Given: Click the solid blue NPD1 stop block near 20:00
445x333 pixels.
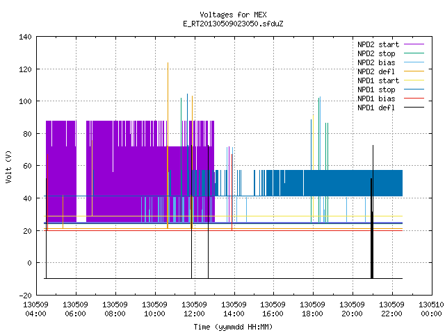Looking at the screenshot, I should coord(352,183).
